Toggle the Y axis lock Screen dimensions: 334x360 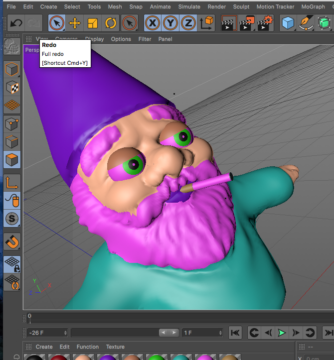click(x=170, y=23)
